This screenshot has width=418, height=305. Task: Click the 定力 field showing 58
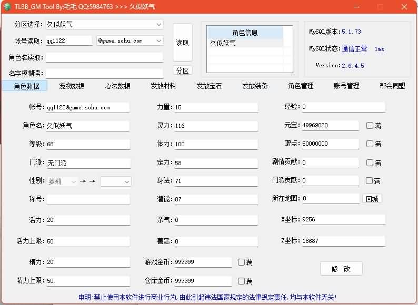point(216,163)
